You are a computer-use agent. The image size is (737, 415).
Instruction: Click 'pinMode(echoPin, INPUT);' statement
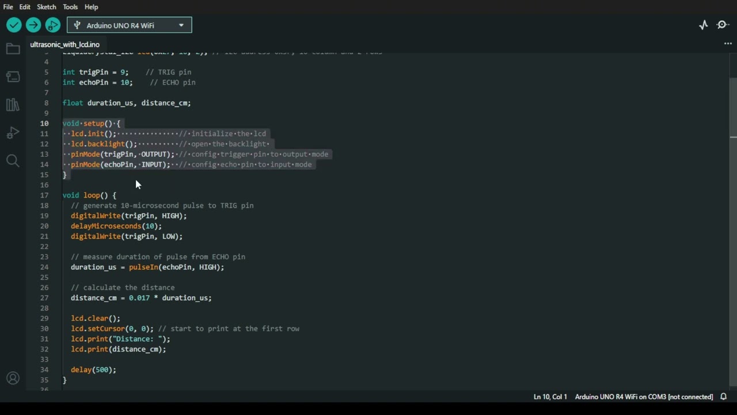tap(120, 165)
